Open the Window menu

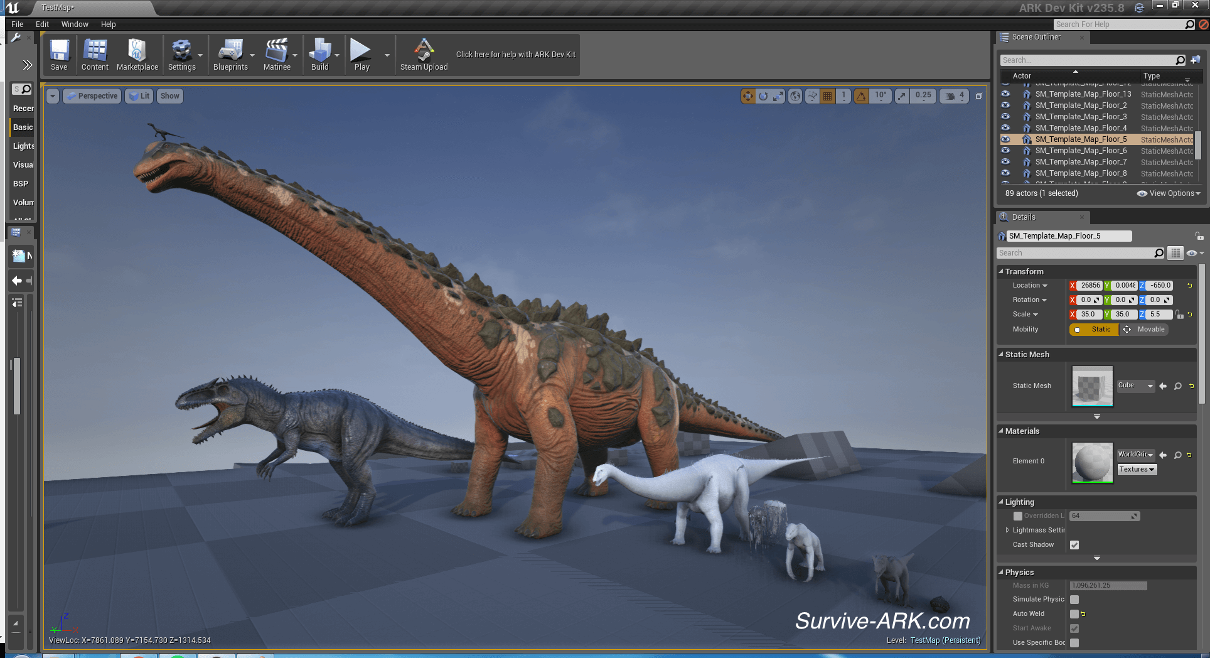[x=75, y=24]
